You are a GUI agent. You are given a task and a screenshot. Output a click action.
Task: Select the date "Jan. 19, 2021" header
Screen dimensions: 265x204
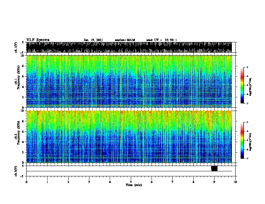point(93,40)
